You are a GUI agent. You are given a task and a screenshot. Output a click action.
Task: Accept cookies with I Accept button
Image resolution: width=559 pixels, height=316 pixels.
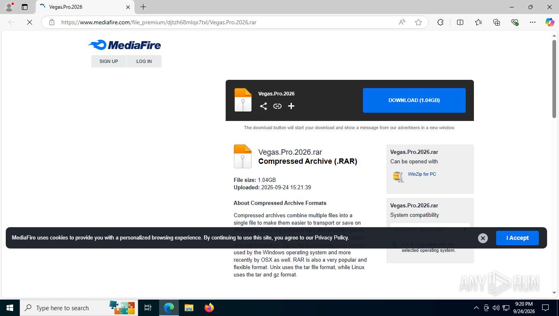517,238
